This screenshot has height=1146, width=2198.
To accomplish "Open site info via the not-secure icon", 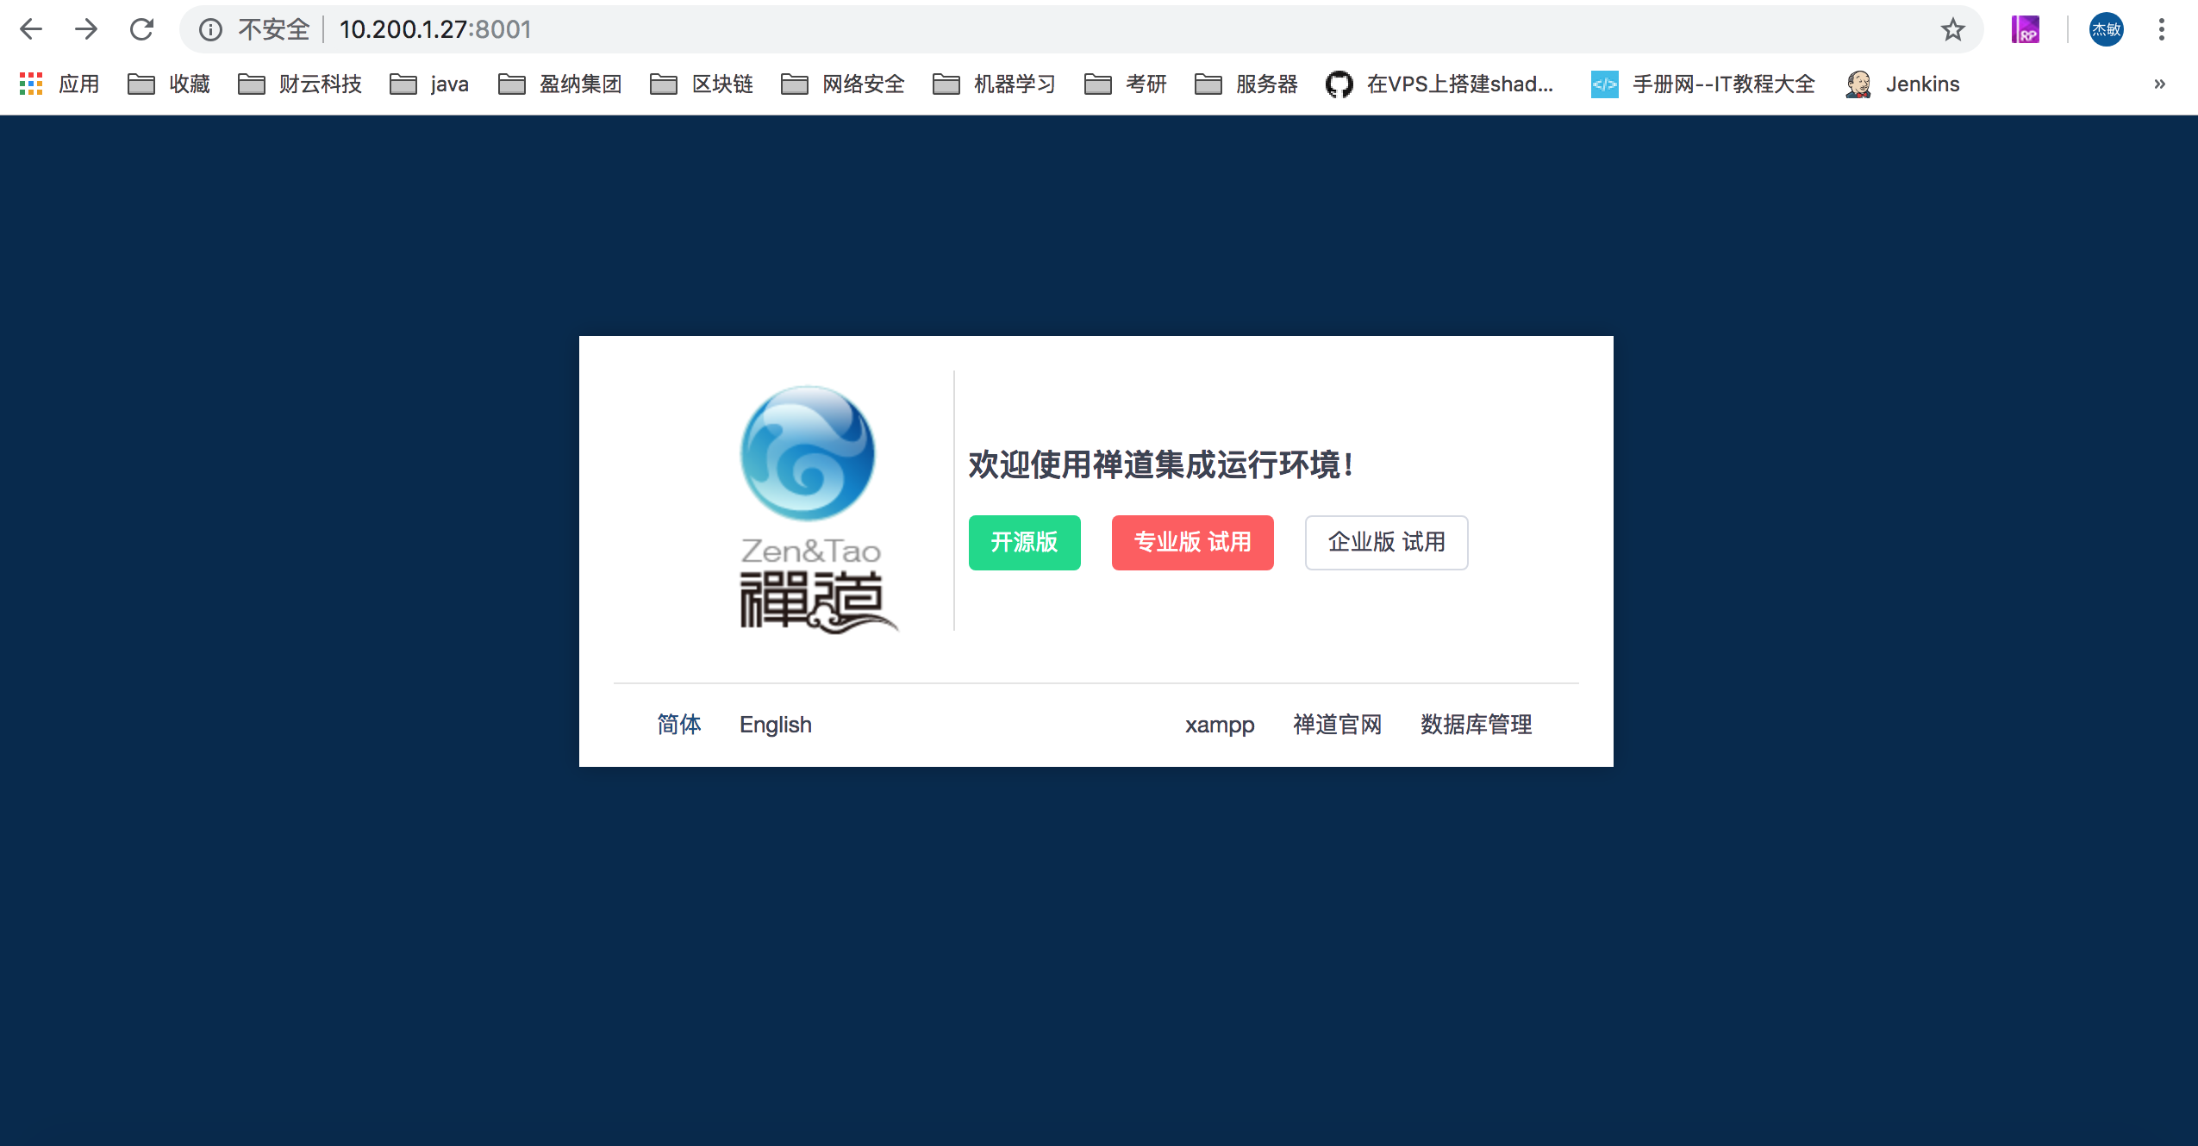I will click(x=210, y=29).
